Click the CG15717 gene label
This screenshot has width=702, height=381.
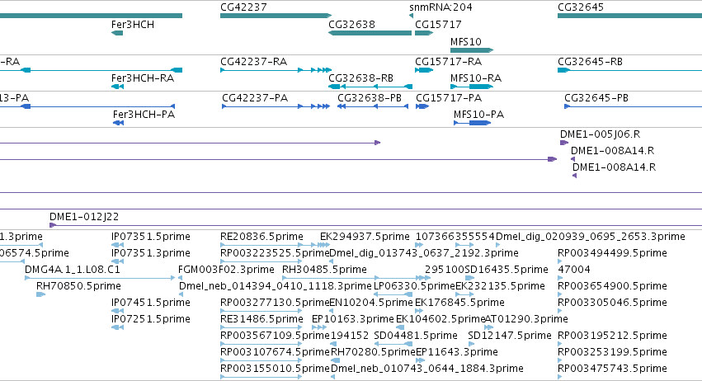pyautogui.click(x=438, y=25)
